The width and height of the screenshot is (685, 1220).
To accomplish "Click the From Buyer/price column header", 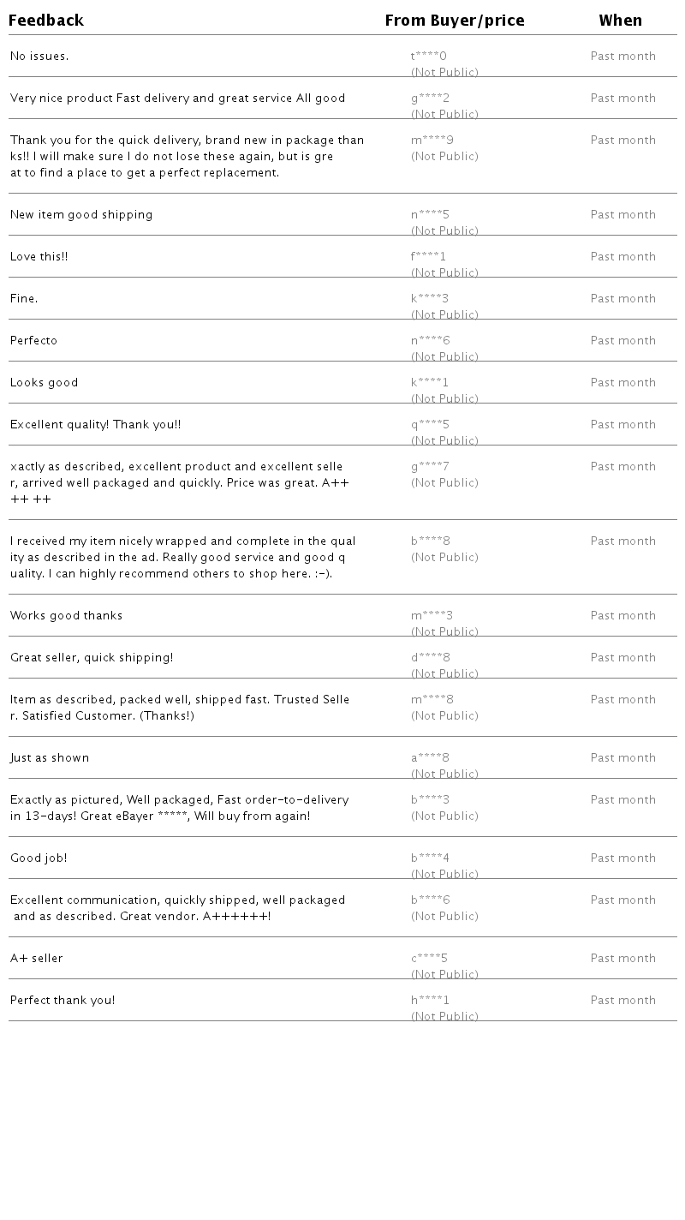I will (455, 21).
